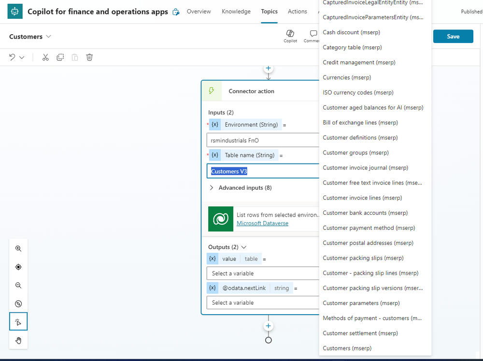Add node below Connector action
The image size is (483, 361).
tap(268, 326)
